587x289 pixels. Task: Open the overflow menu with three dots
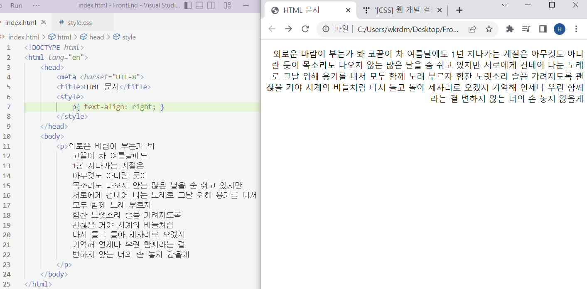coord(37,5)
